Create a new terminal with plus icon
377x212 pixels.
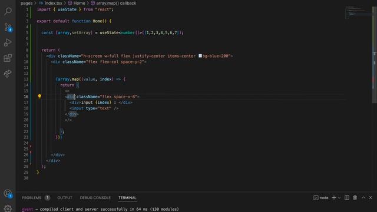point(334,198)
